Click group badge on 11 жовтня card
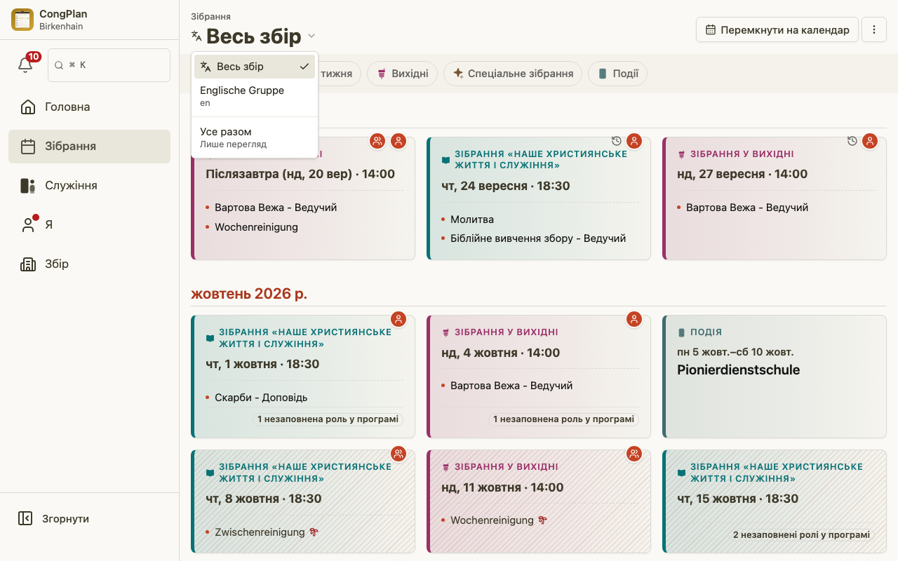The width and height of the screenshot is (898, 561). (634, 454)
